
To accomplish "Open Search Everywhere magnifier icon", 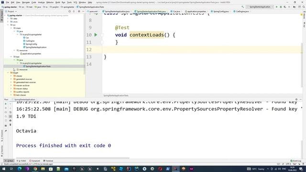I will pos(304,7).
